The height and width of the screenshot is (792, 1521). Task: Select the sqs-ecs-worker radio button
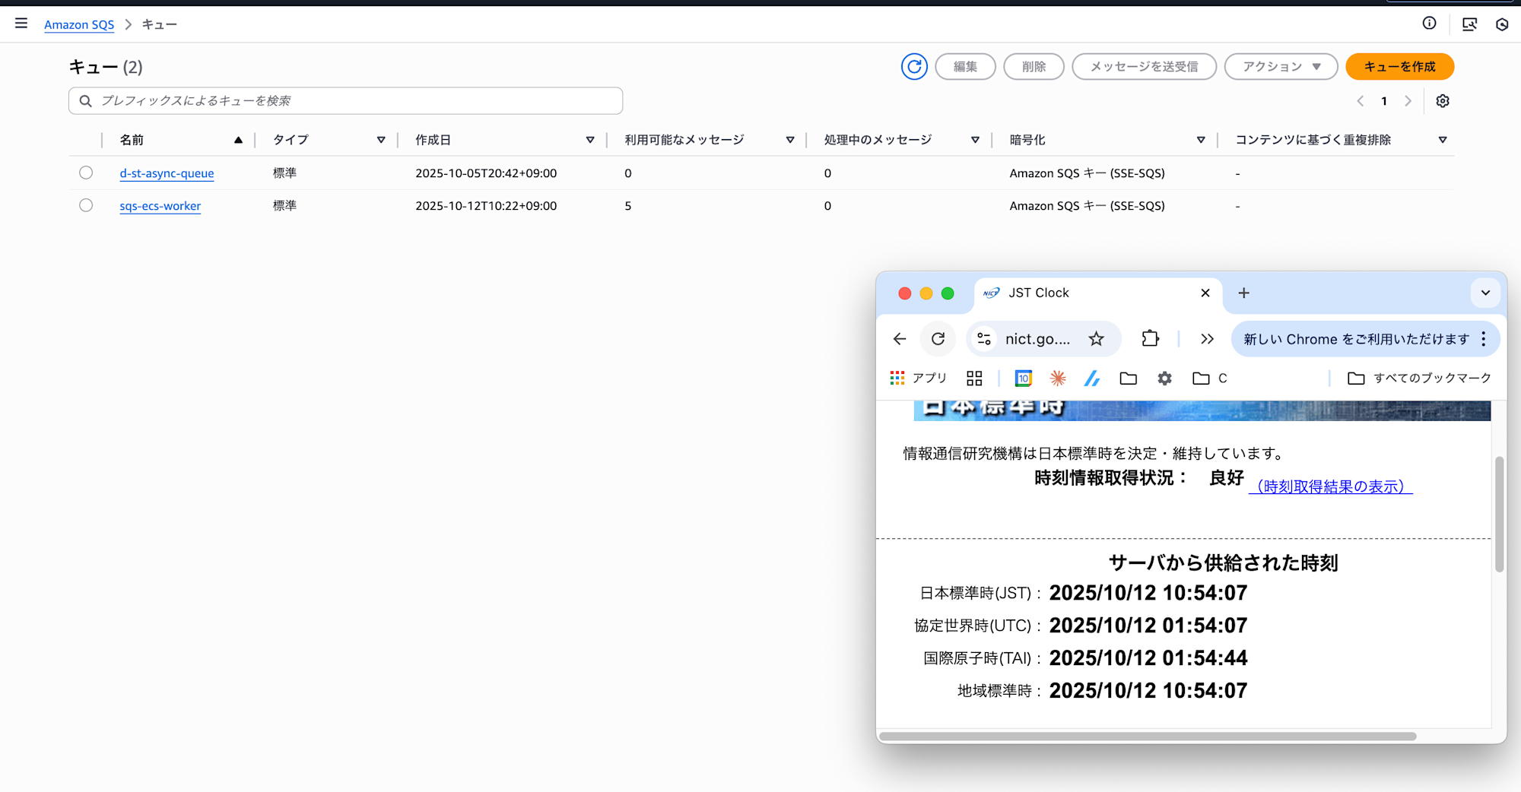[86, 205]
